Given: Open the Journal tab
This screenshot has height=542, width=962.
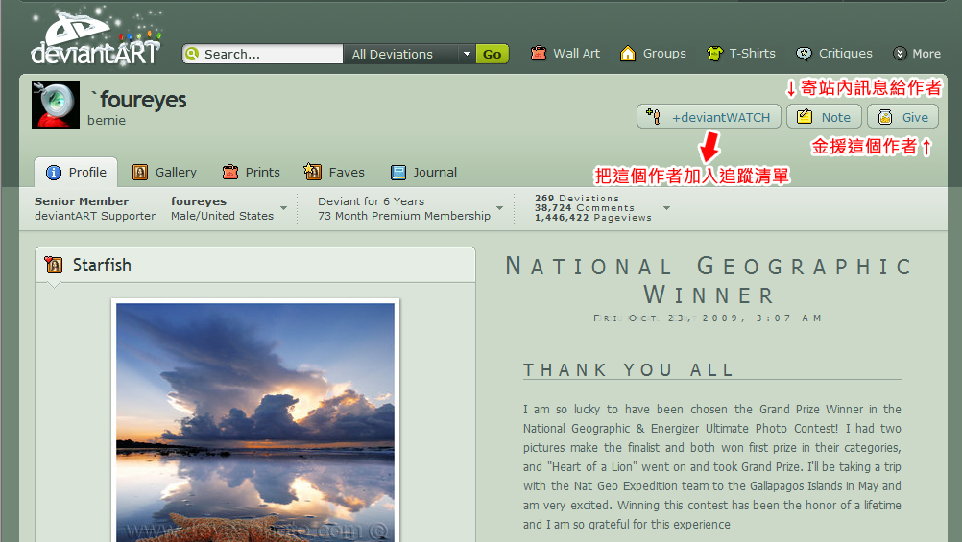Looking at the screenshot, I should tap(424, 173).
